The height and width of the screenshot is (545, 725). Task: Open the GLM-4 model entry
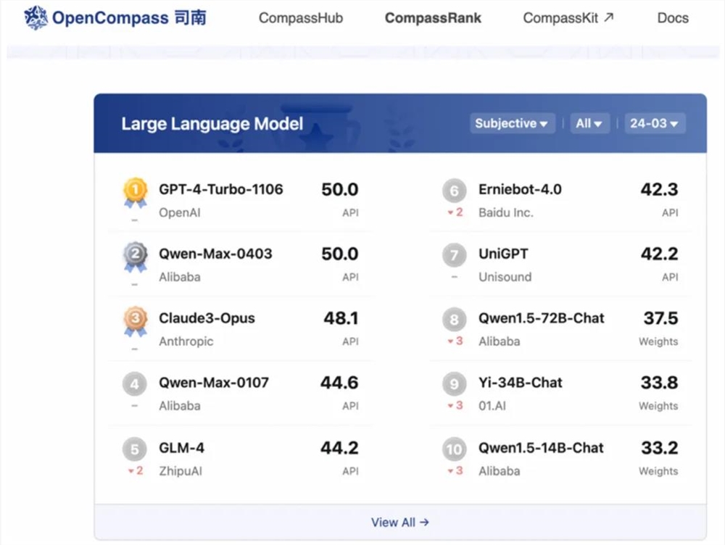click(182, 448)
